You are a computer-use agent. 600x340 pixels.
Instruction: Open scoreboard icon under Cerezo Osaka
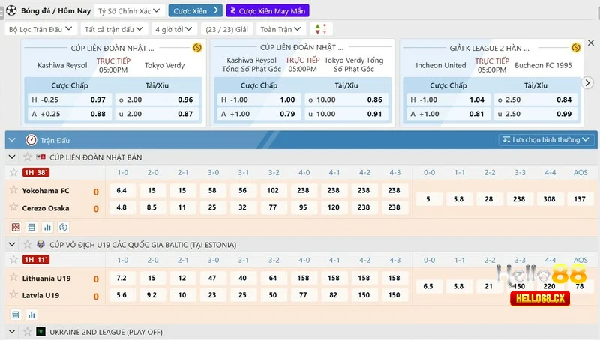coord(31,228)
